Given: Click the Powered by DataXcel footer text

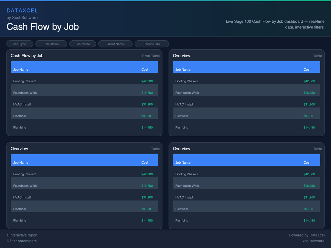Looking at the screenshot, I should point(306,235).
